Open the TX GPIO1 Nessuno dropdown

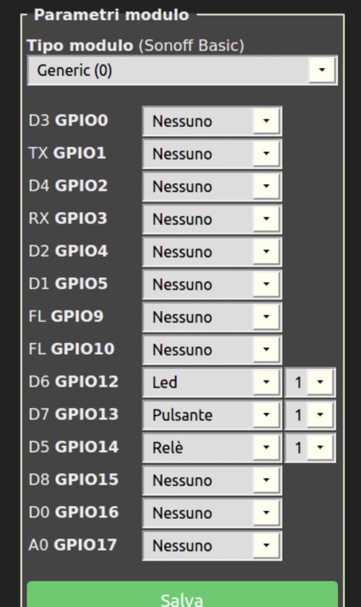(x=212, y=154)
